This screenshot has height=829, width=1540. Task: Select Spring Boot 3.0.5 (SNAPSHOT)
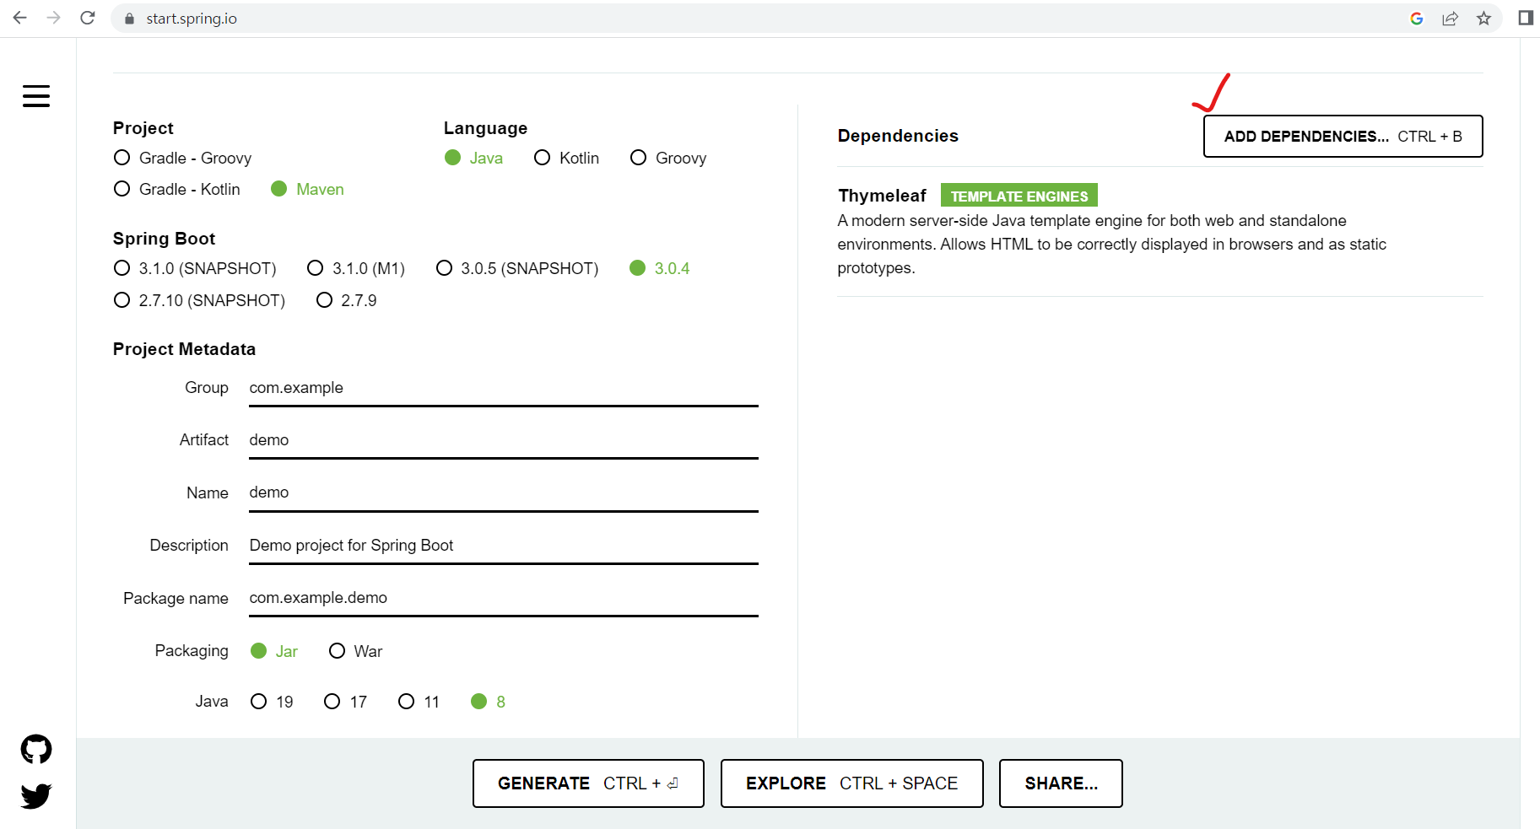coord(517,268)
